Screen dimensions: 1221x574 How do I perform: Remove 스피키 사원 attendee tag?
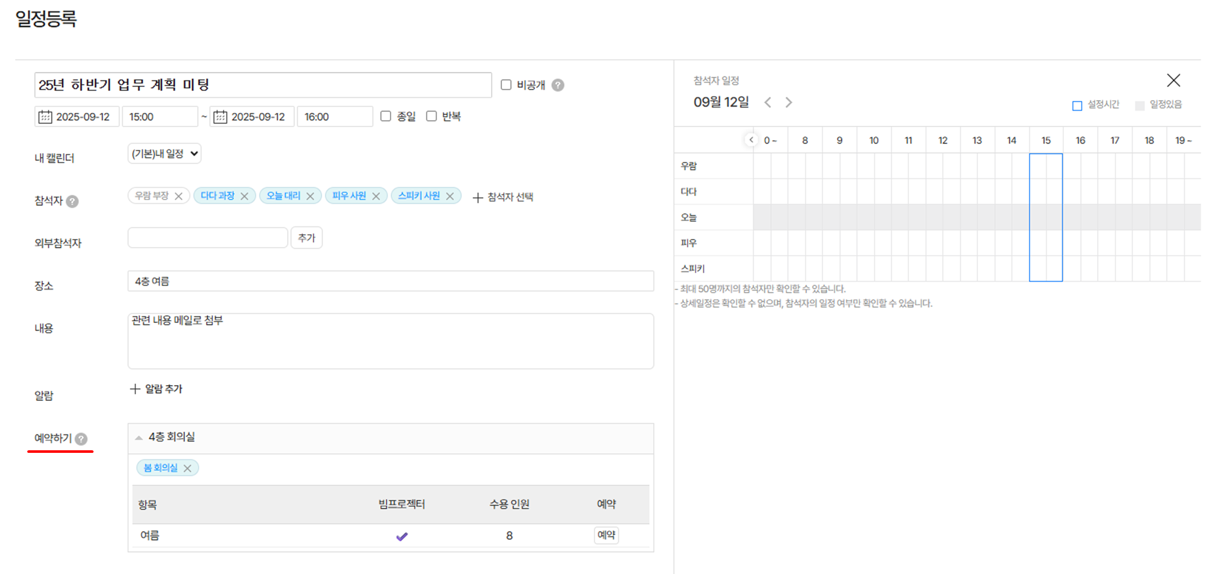click(450, 196)
